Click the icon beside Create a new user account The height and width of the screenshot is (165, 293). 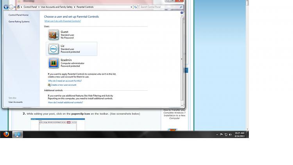pyautogui.click(x=49, y=85)
